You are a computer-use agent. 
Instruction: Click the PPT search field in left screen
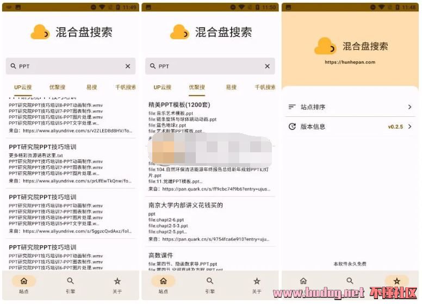tap(71, 66)
